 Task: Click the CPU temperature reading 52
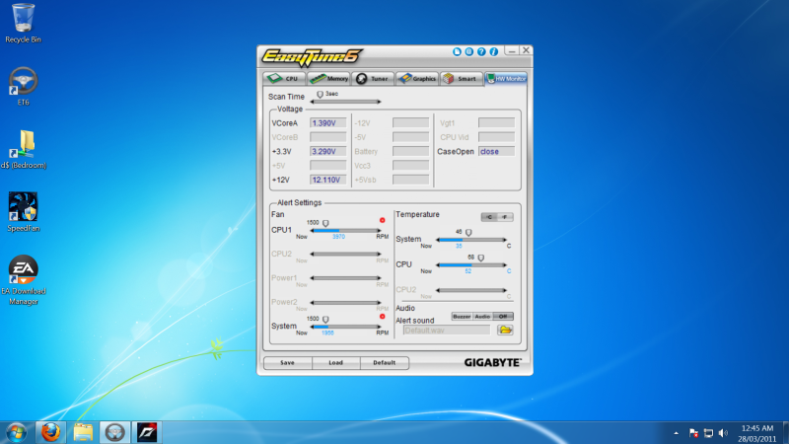click(467, 270)
